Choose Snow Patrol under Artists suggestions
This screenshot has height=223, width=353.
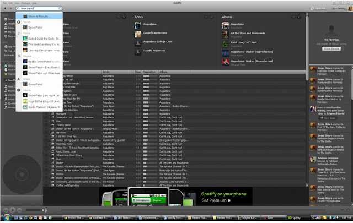click(39, 84)
